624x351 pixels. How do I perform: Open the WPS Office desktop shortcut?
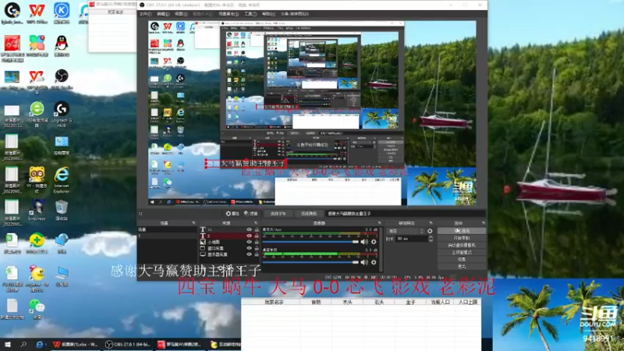coord(37,12)
